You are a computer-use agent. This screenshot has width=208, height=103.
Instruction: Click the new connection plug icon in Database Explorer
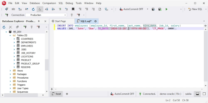pyautogui.click(x=25, y=27)
